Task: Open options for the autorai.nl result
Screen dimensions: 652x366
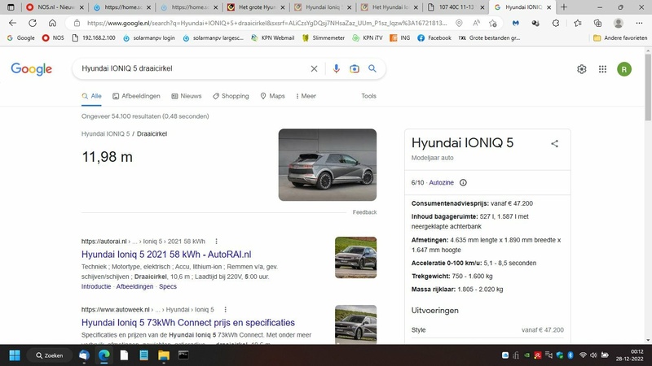Action: [216, 241]
